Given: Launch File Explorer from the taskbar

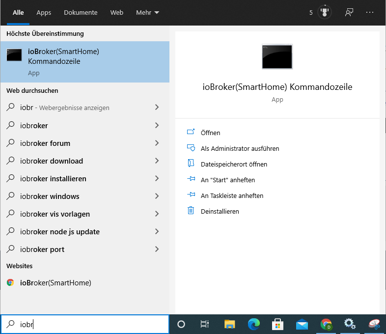Looking at the screenshot, I should [229, 324].
